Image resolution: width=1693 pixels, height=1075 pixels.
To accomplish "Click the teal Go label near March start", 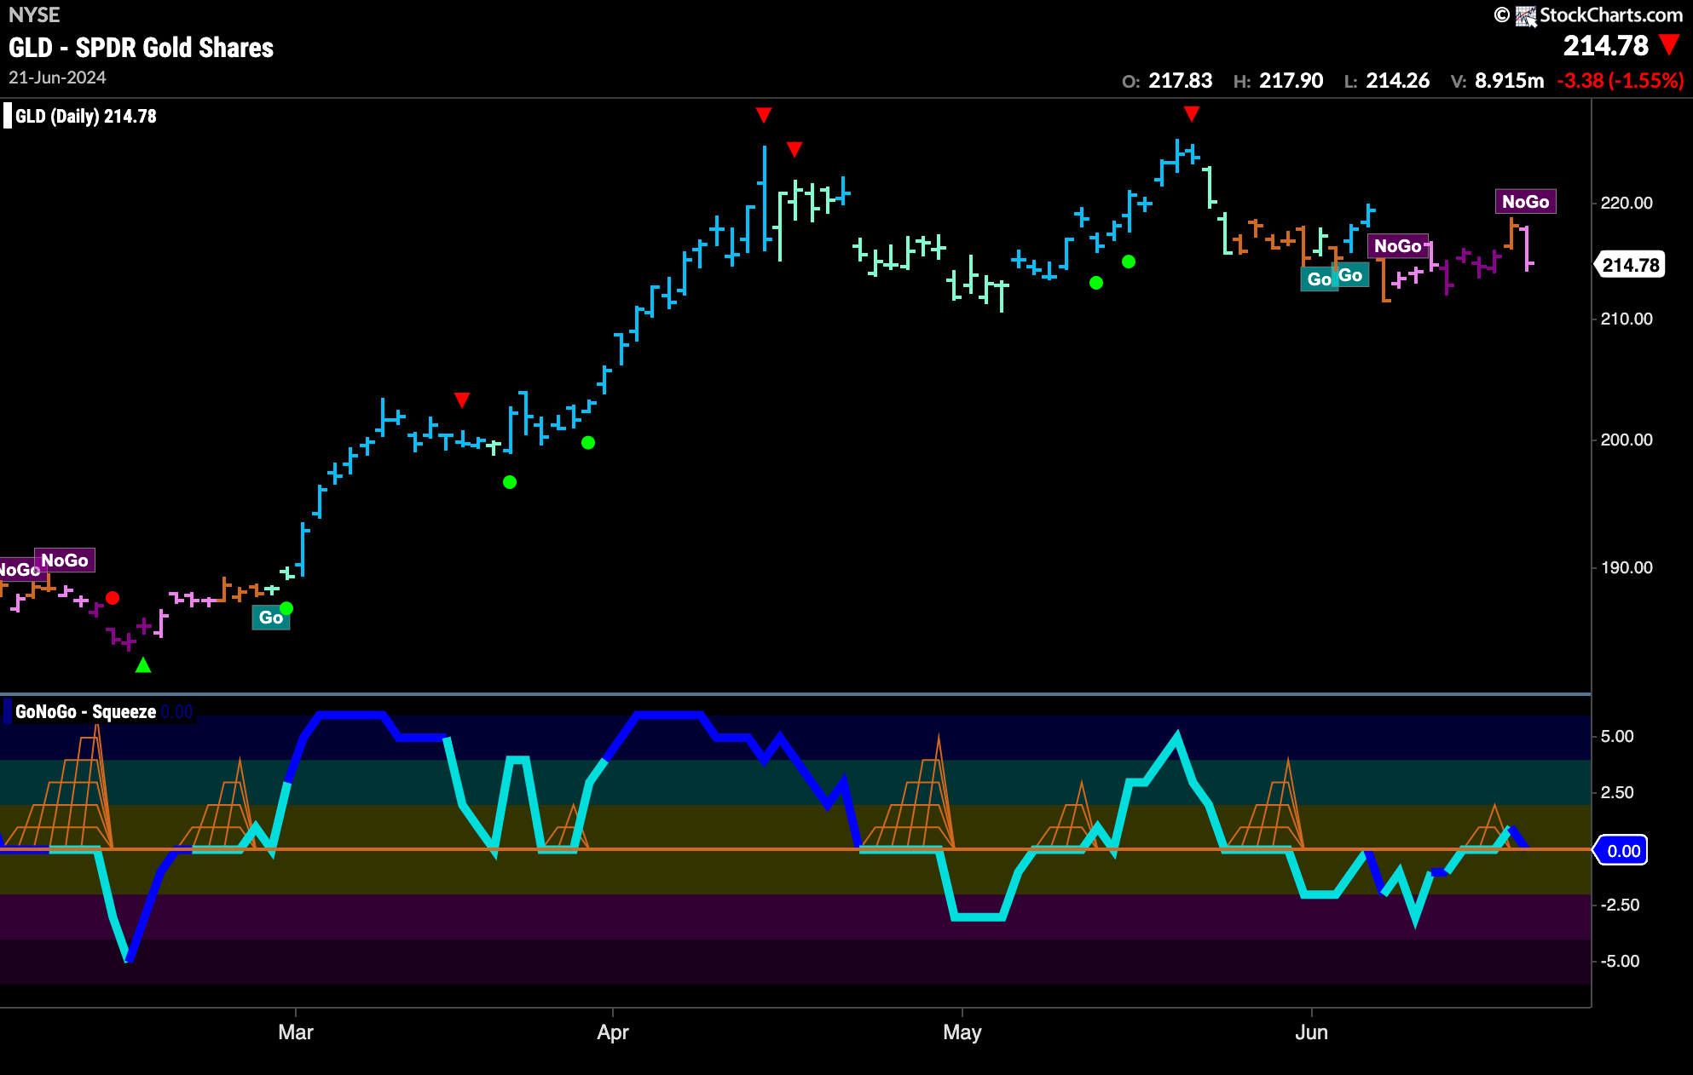I will point(271,618).
